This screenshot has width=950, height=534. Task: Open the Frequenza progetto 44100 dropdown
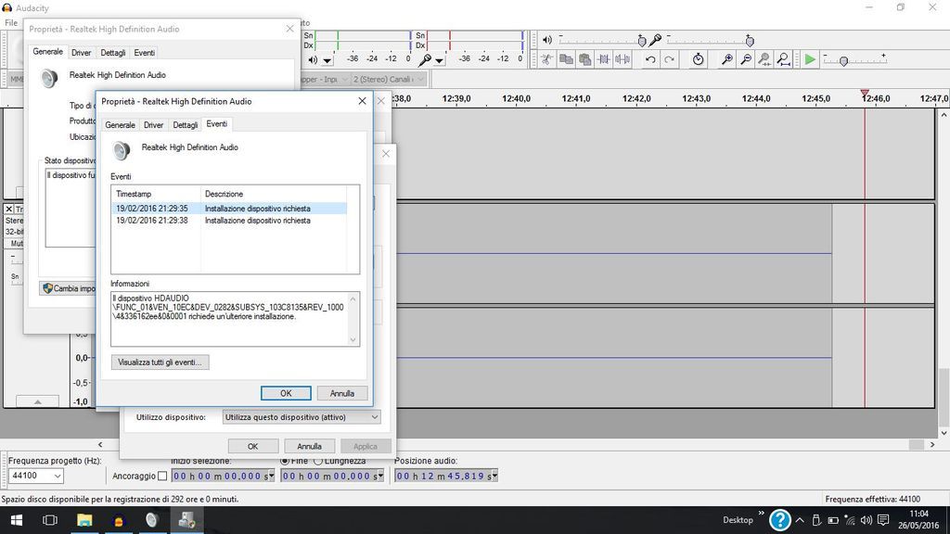(x=57, y=476)
